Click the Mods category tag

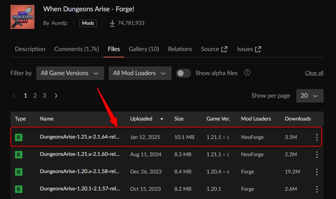[88, 23]
